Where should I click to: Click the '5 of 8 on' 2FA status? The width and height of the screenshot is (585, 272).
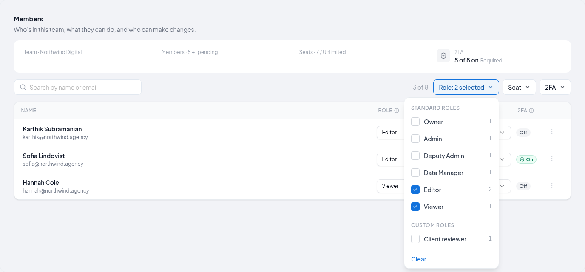point(466,60)
